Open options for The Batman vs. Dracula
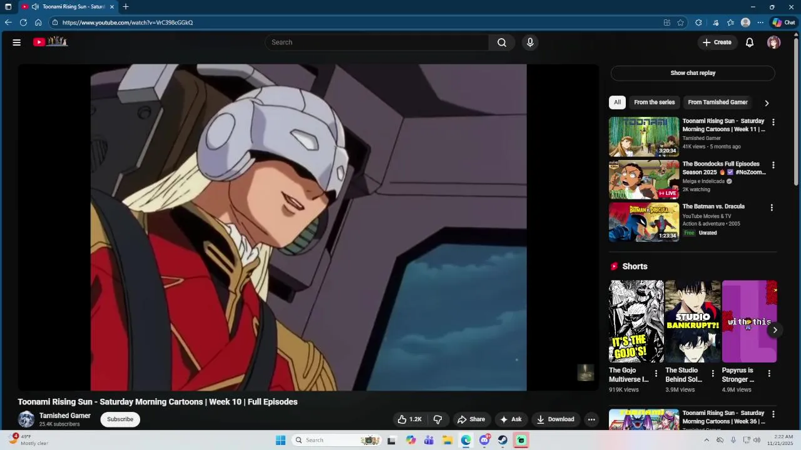 pos(772,207)
